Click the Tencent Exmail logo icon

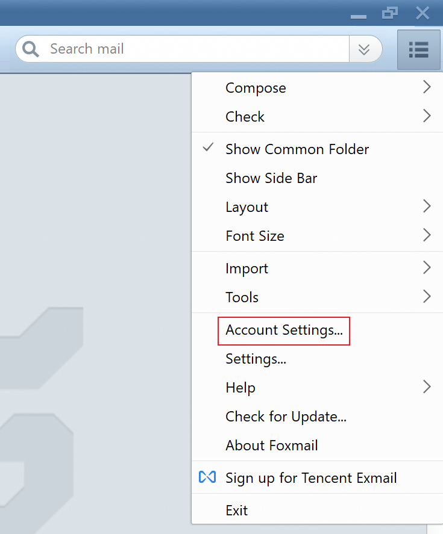click(207, 477)
